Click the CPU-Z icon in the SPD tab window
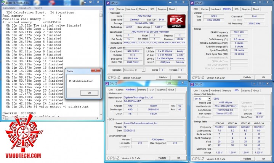Viewport: 274px width, 163px height. point(192,84)
